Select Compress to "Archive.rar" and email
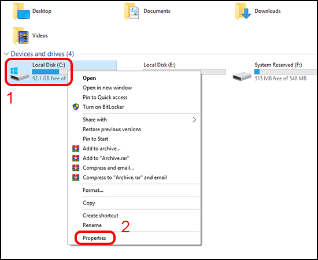The image size is (318, 260). coord(125,177)
